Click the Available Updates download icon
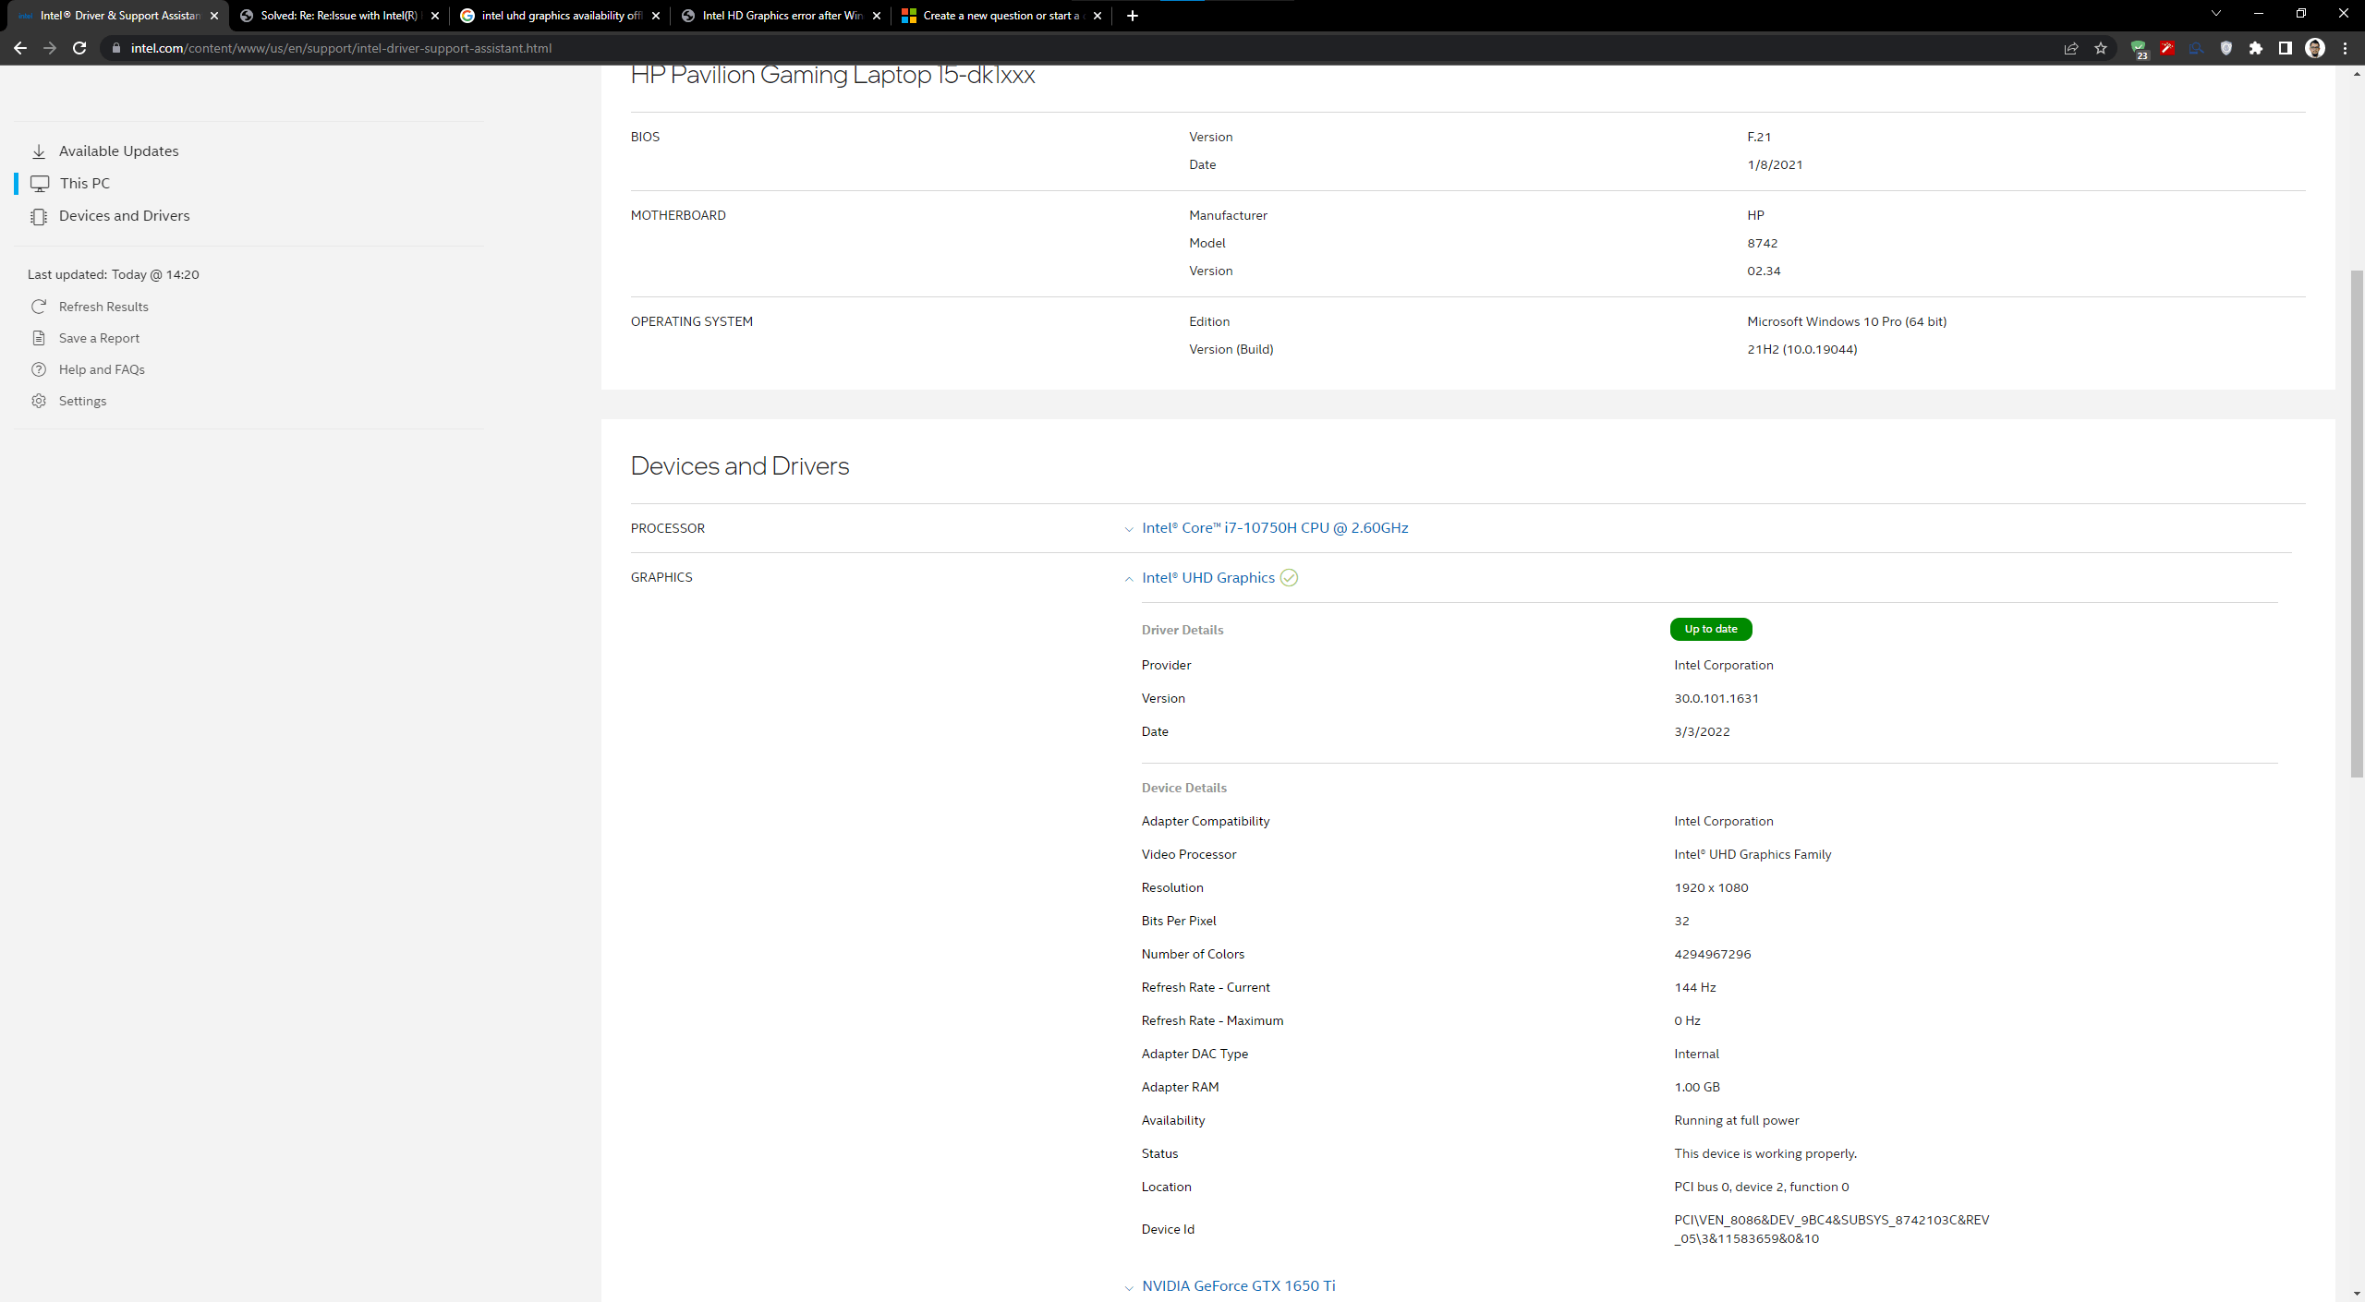The image size is (2365, 1302). 39,151
